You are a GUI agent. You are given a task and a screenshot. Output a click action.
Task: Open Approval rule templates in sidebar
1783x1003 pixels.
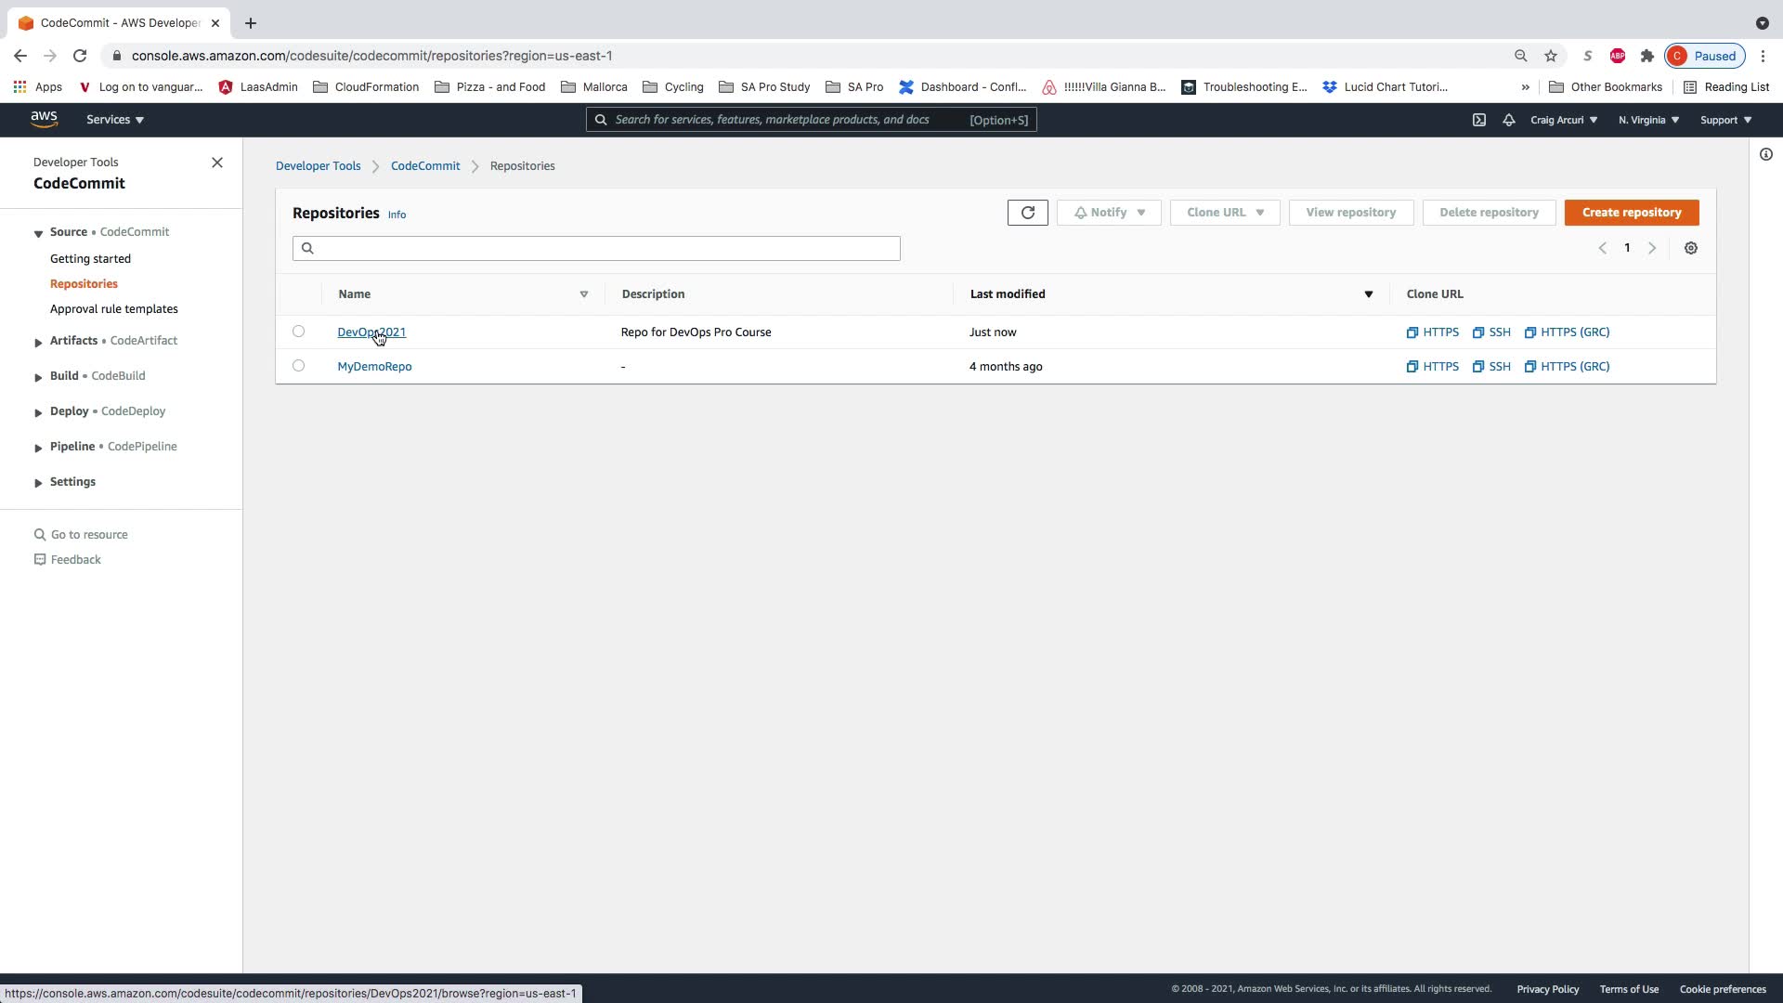coord(114,308)
